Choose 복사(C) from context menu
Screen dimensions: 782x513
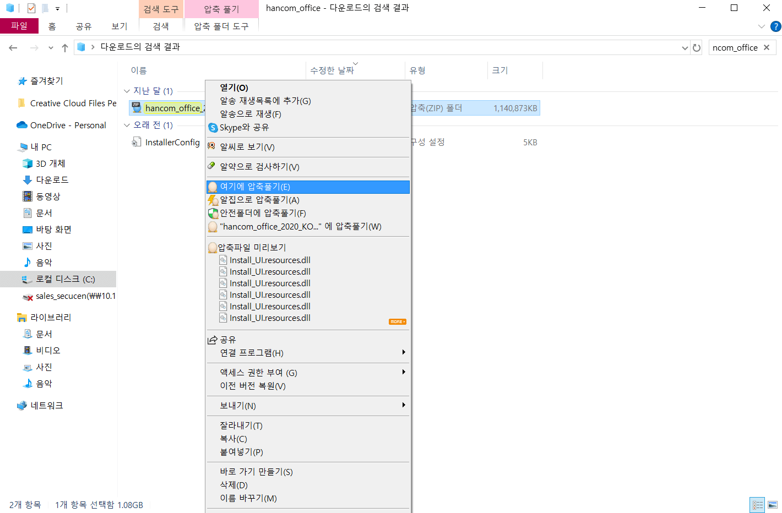308,439
